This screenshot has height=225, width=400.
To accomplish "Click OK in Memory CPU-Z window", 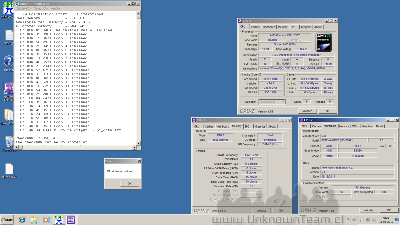I will click(281, 210).
